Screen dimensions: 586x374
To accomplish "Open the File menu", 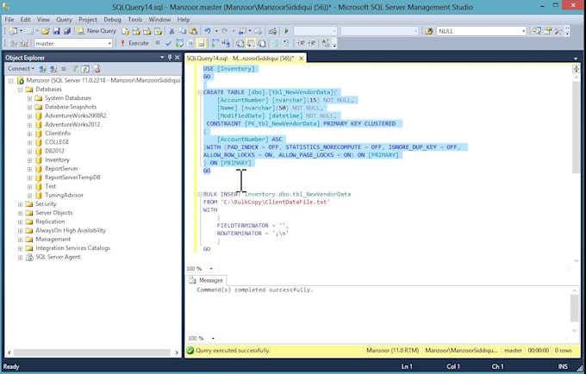I will click(x=9, y=20).
